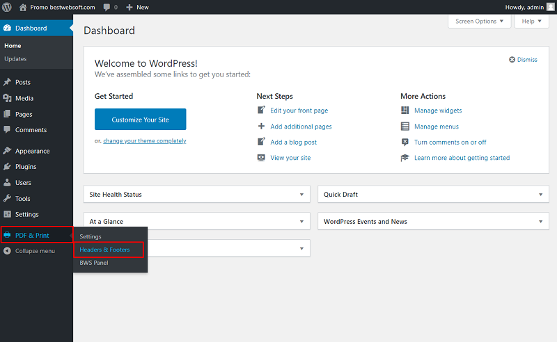Open the comments bubble icon in admin bar
The width and height of the screenshot is (557, 342).
pos(107,7)
